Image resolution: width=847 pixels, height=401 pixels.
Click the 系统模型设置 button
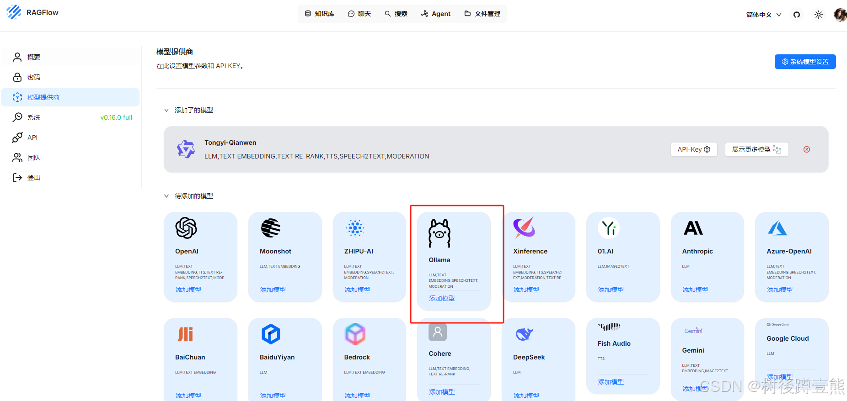pyautogui.click(x=805, y=62)
